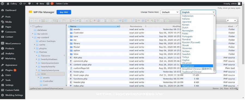The height and width of the screenshot is (100, 245).
Task: Click the Invert selection icon
Action: point(133,20)
